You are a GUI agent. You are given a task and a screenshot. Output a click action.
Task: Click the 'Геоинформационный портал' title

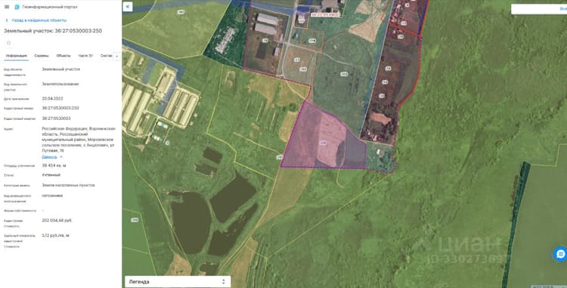50,7
